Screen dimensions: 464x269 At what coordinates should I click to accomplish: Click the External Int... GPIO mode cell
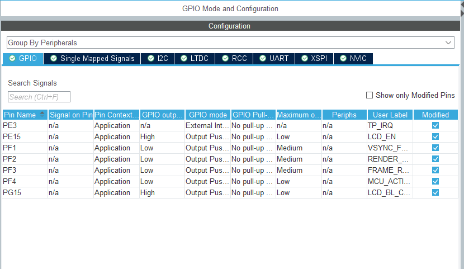point(208,125)
